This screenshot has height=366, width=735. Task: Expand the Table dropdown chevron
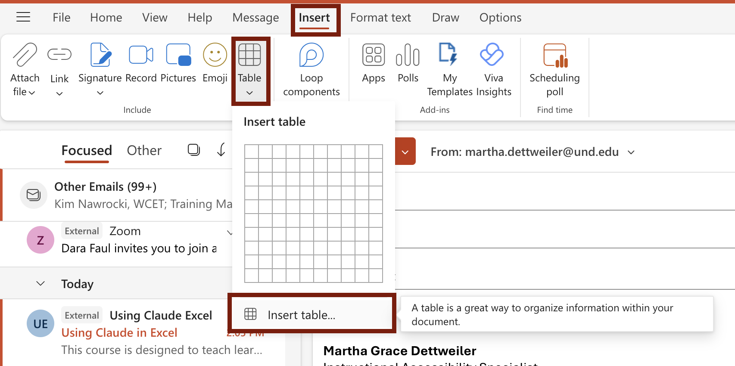pyautogui.click(x=249, y=93)
